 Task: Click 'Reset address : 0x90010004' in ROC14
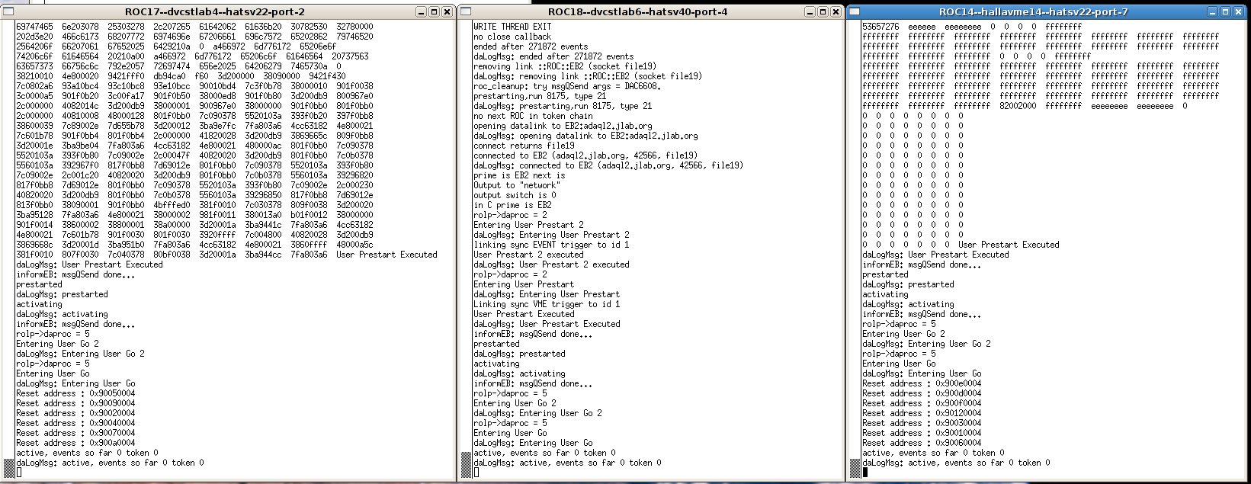click(x=922, y=433)
